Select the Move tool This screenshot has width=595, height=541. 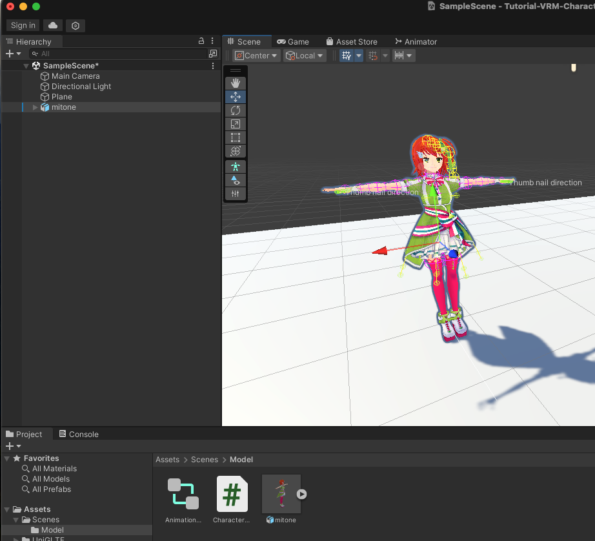click(x=235, y=96)
